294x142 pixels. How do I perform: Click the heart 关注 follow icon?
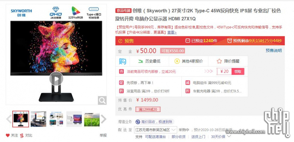(8, 135)
